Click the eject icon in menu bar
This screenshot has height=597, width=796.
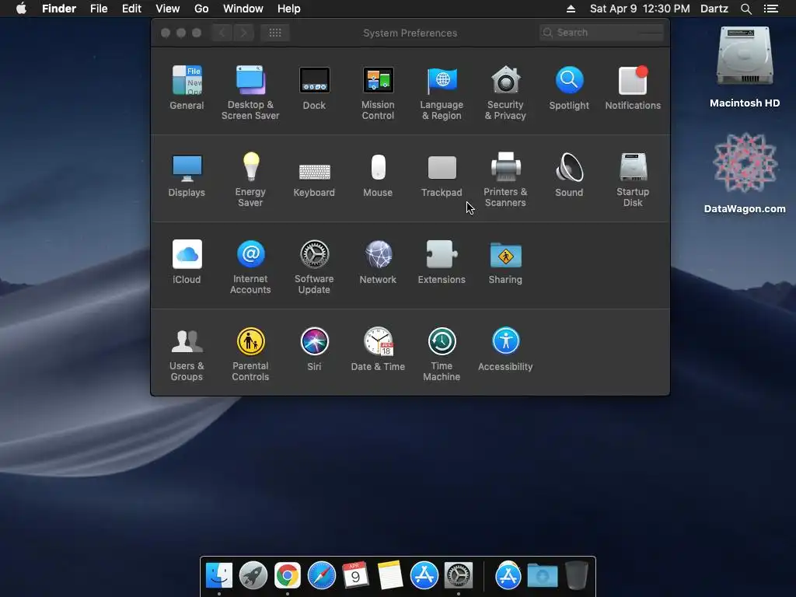click(571, 9)
